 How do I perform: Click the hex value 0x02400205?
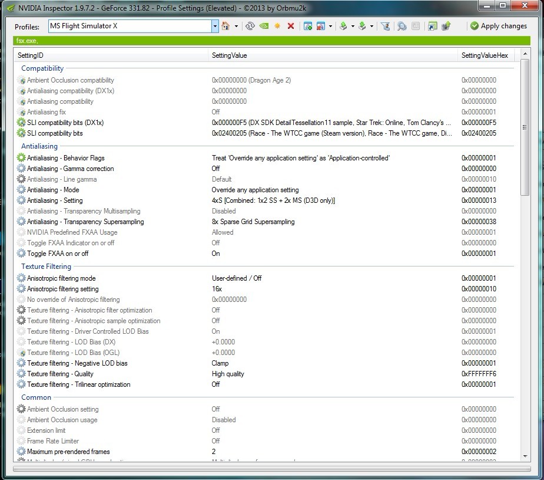point(479,133)
